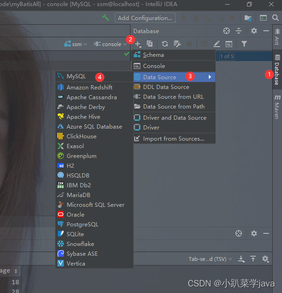Click Refresh icon in Database toolbar
Image resolution: width=282 pixels, height=293 pixels.
[x=165, y=44]
